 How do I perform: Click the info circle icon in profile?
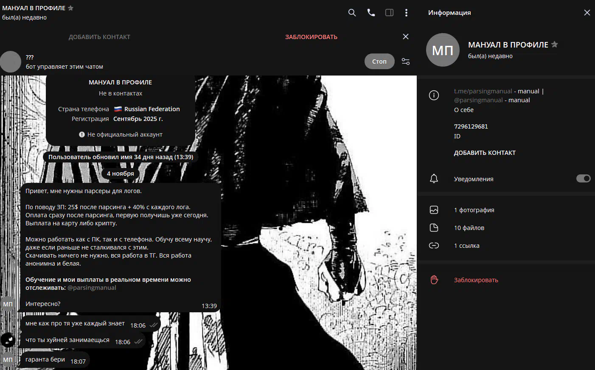click(434, 95)
